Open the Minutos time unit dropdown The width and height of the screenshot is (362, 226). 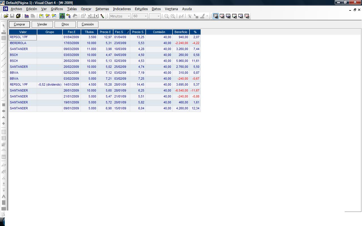(120, 16)
